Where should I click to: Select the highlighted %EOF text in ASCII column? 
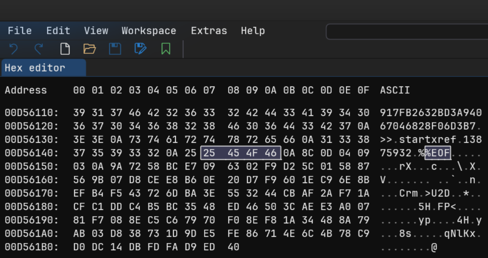click(438, 153)
